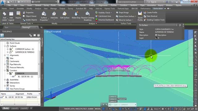Viewport: 198px width, 111px height.
Task: Click the viewport controls label Top Conceptual
Action: [x=53, y=31]
